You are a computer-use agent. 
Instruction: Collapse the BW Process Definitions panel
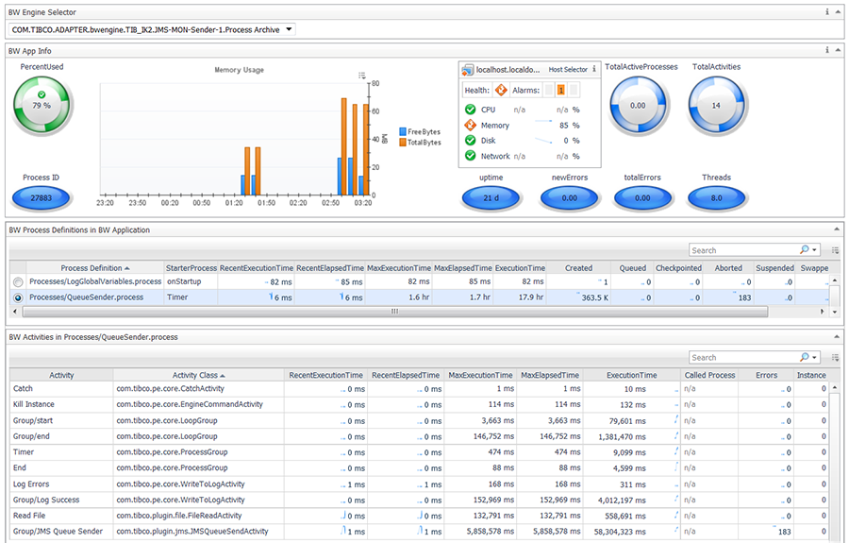click(x=837, y=229)
